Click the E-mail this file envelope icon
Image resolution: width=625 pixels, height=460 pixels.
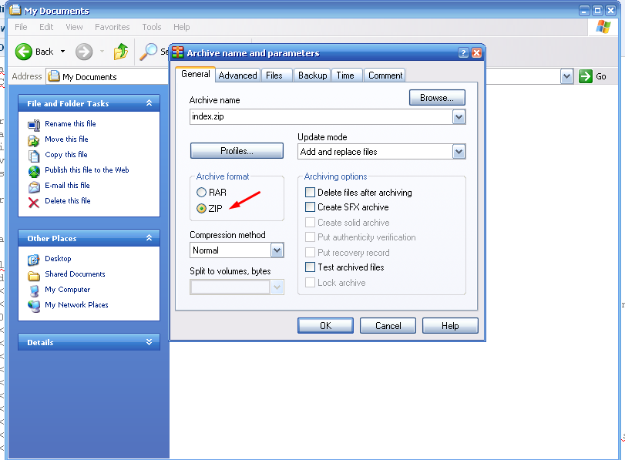coord(34,186)
